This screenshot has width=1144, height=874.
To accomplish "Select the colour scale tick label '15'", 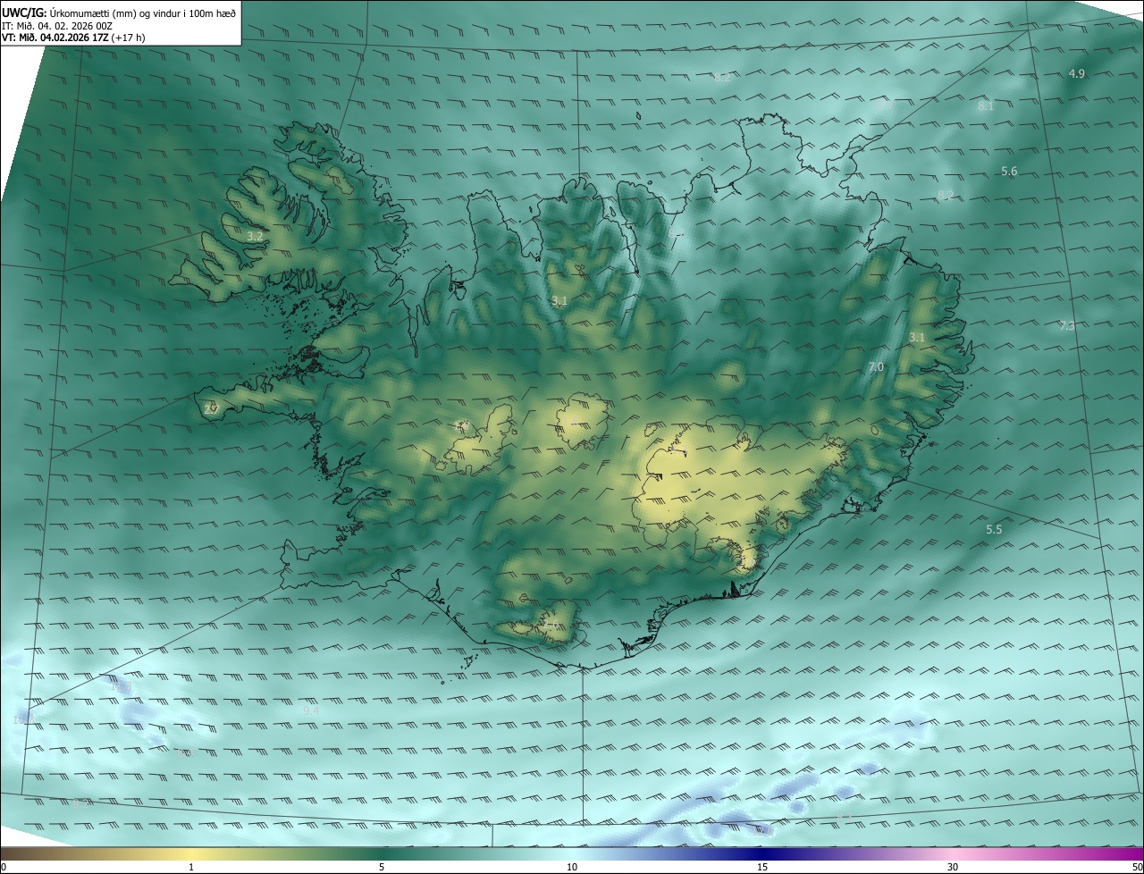I will tap(762, 867).
